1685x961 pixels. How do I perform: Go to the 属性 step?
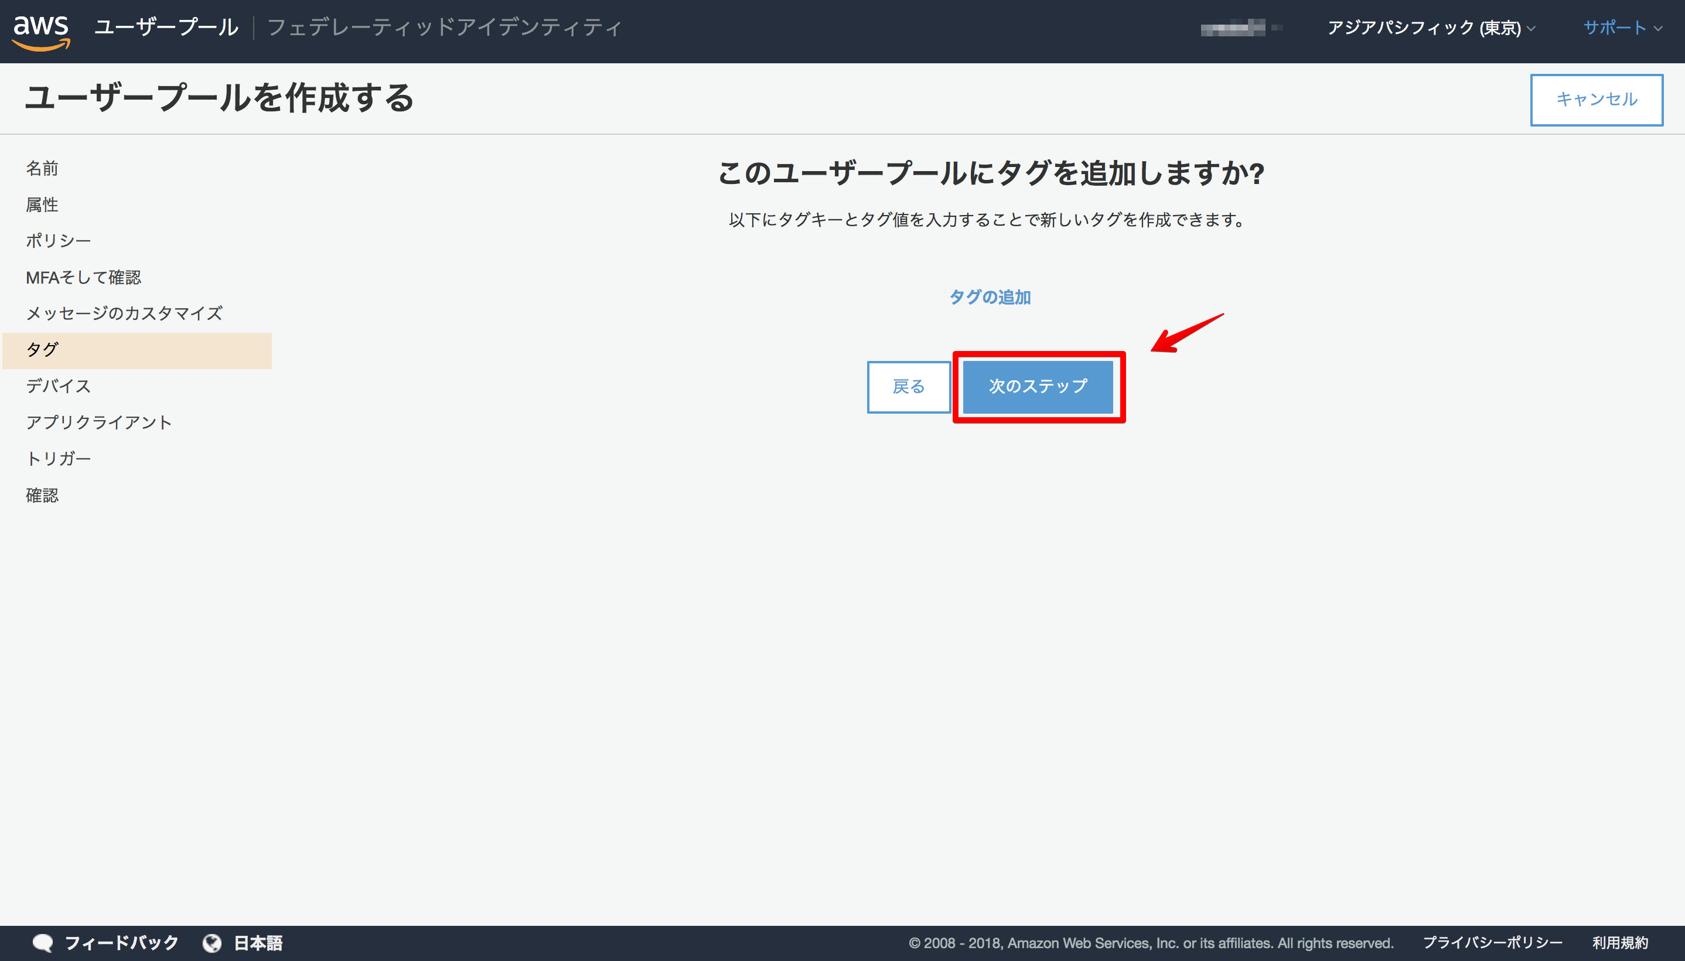coord(42,205)
